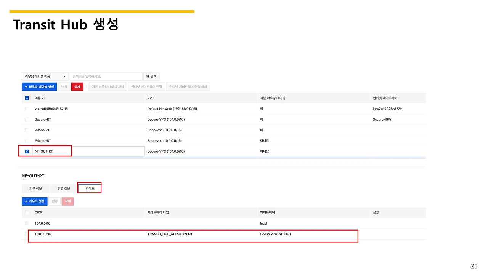Select the Private-RT table name
488x274 pixels.
point(43,141)
